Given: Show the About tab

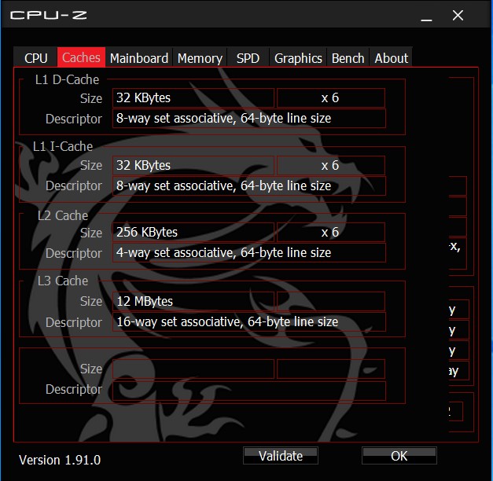Looking at the screenshot, I should pos(391,58).
